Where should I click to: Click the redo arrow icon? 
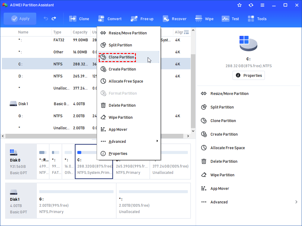click(54, 18)
